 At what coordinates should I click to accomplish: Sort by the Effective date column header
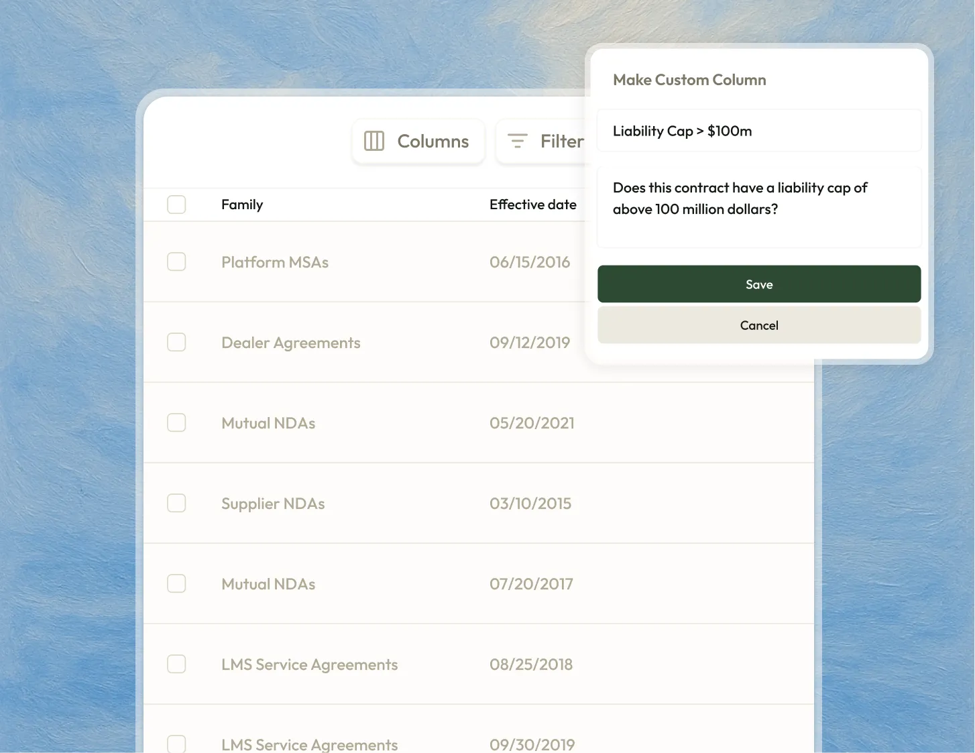532,205
